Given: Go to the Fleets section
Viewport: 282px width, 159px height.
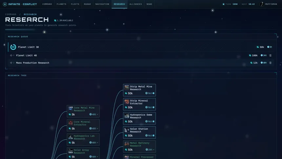Looking at the screenshot, I should pos(75,4).
